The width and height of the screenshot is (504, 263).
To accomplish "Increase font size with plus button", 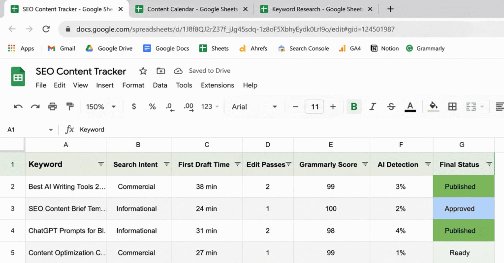I will coord(333,106).
